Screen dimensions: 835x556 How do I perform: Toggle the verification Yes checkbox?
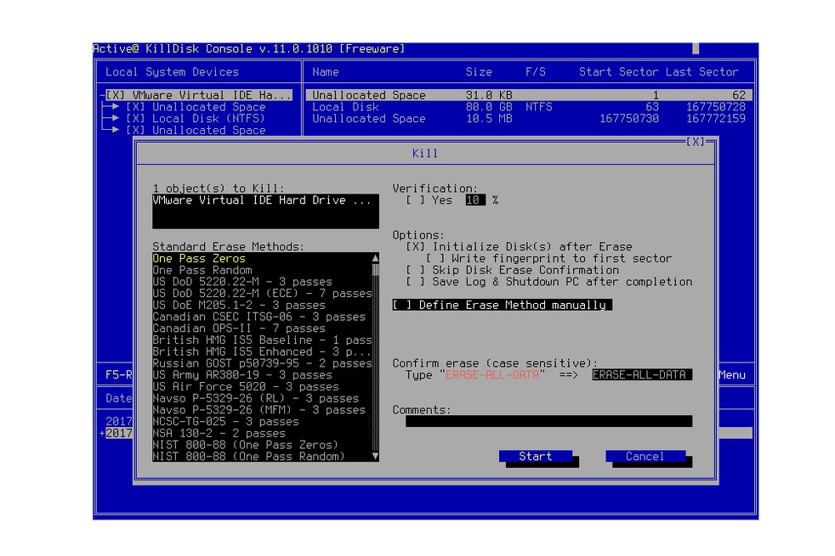[415, 200]
